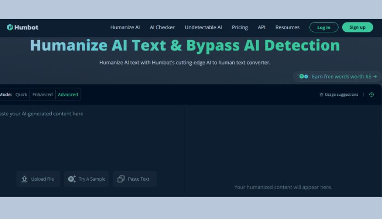This screenshot has width=382, height=219.
Task: Click the Usage suggestions lightbulb icon
Action: pyautogui.click(x=321, y=94)
